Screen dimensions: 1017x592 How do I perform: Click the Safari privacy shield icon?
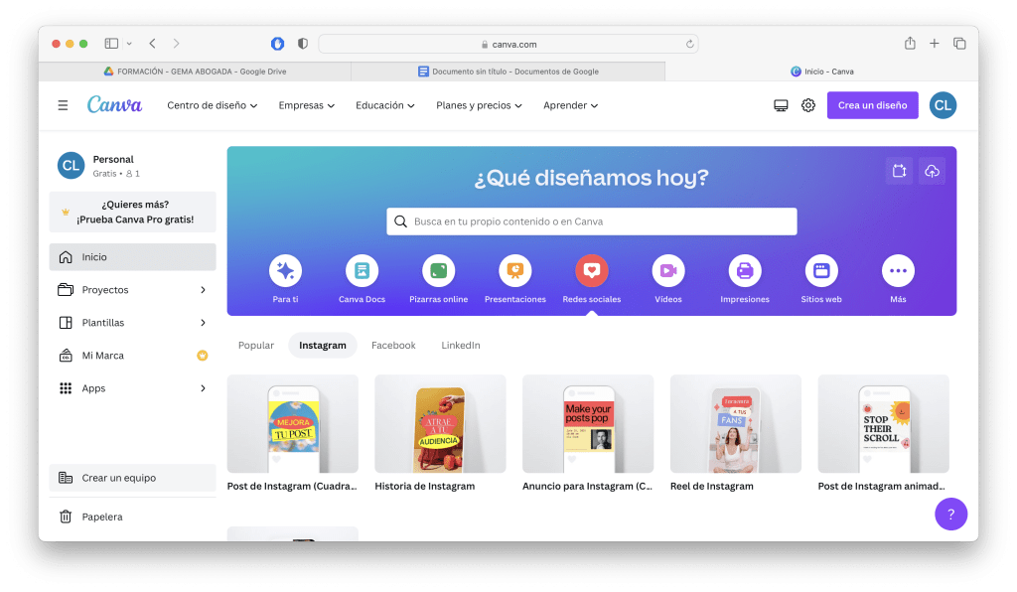click(302, 44)
